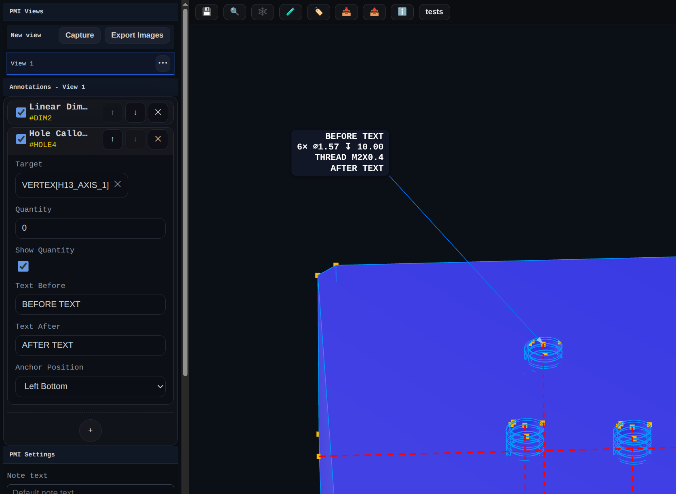Collapse the Hole Callout #HOLE4 annotation
The width and height of the screenshot is (676, 494).
tap(58, 139)
